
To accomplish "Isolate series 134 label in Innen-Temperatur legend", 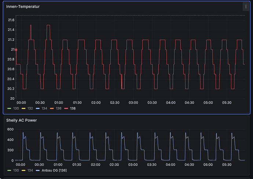I will [44, 109].
